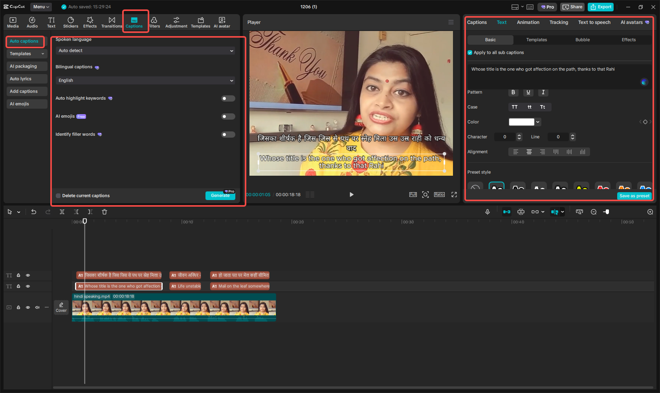Switch to the Animation tab

click(x=528, y=22)
